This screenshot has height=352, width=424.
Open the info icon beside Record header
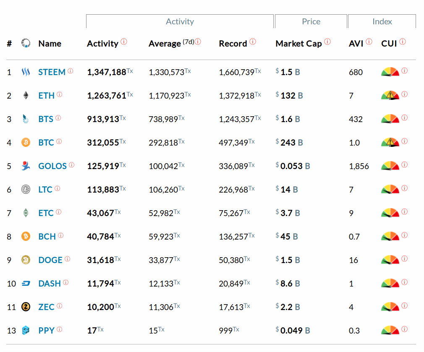coord(253,42)
